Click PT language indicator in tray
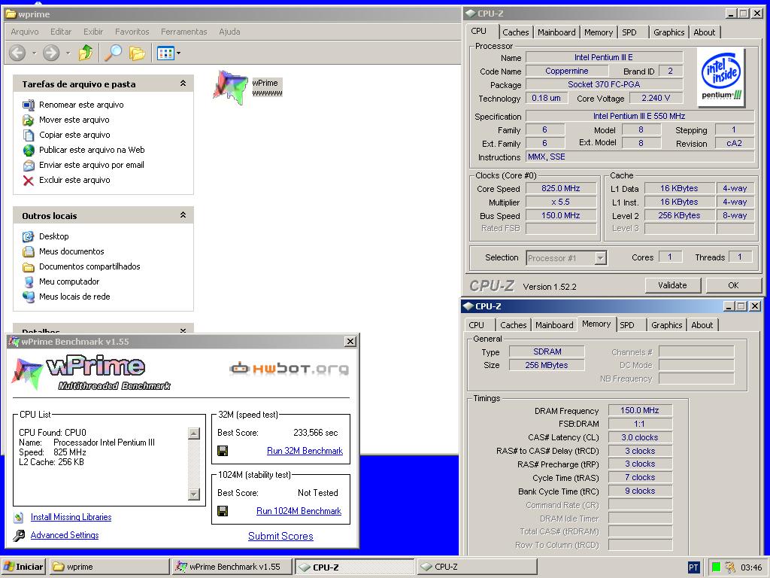The image size is (770, 578). (693, 567)
